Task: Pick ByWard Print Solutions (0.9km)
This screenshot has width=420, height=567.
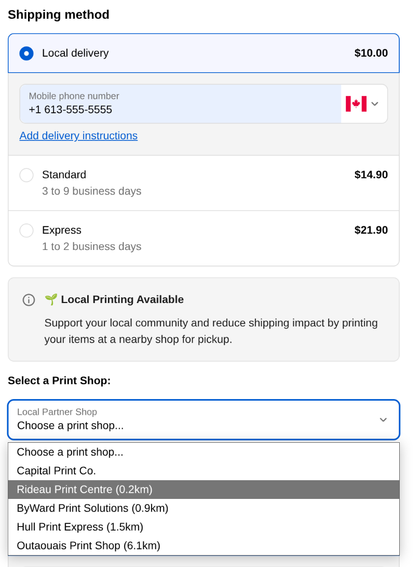Action: [92, 508]
